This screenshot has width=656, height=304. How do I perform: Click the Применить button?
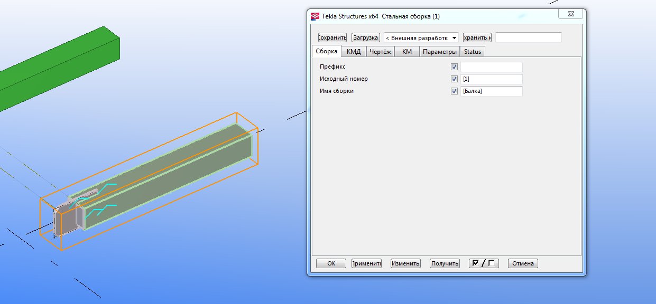click(366, 263)
